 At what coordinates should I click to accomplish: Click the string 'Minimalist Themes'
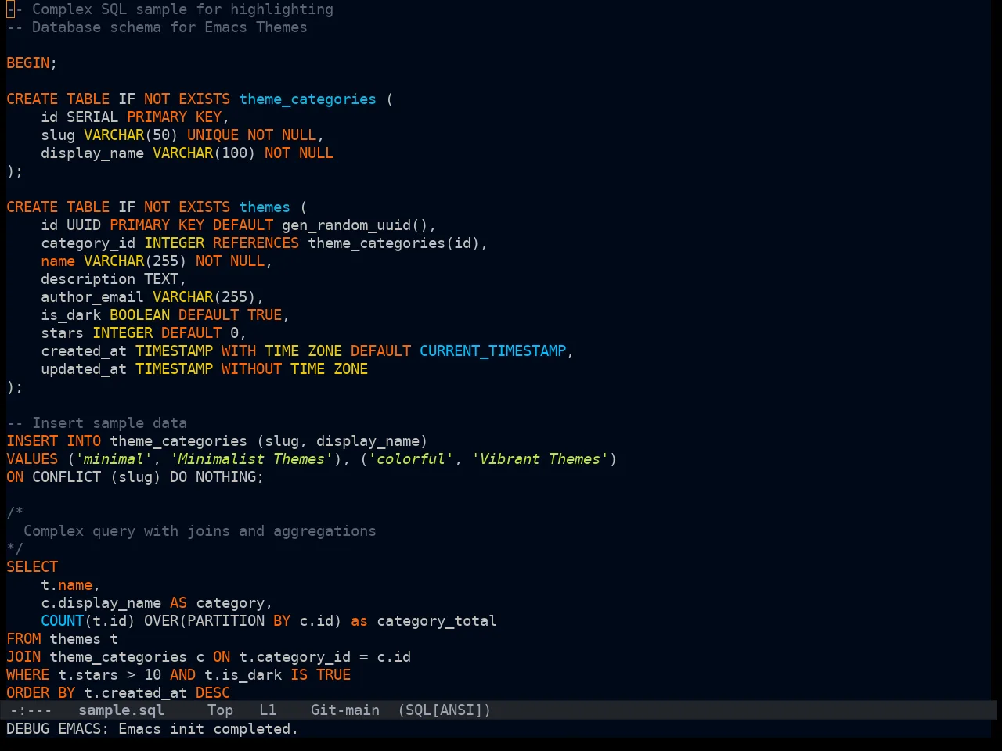coord(251,459)
